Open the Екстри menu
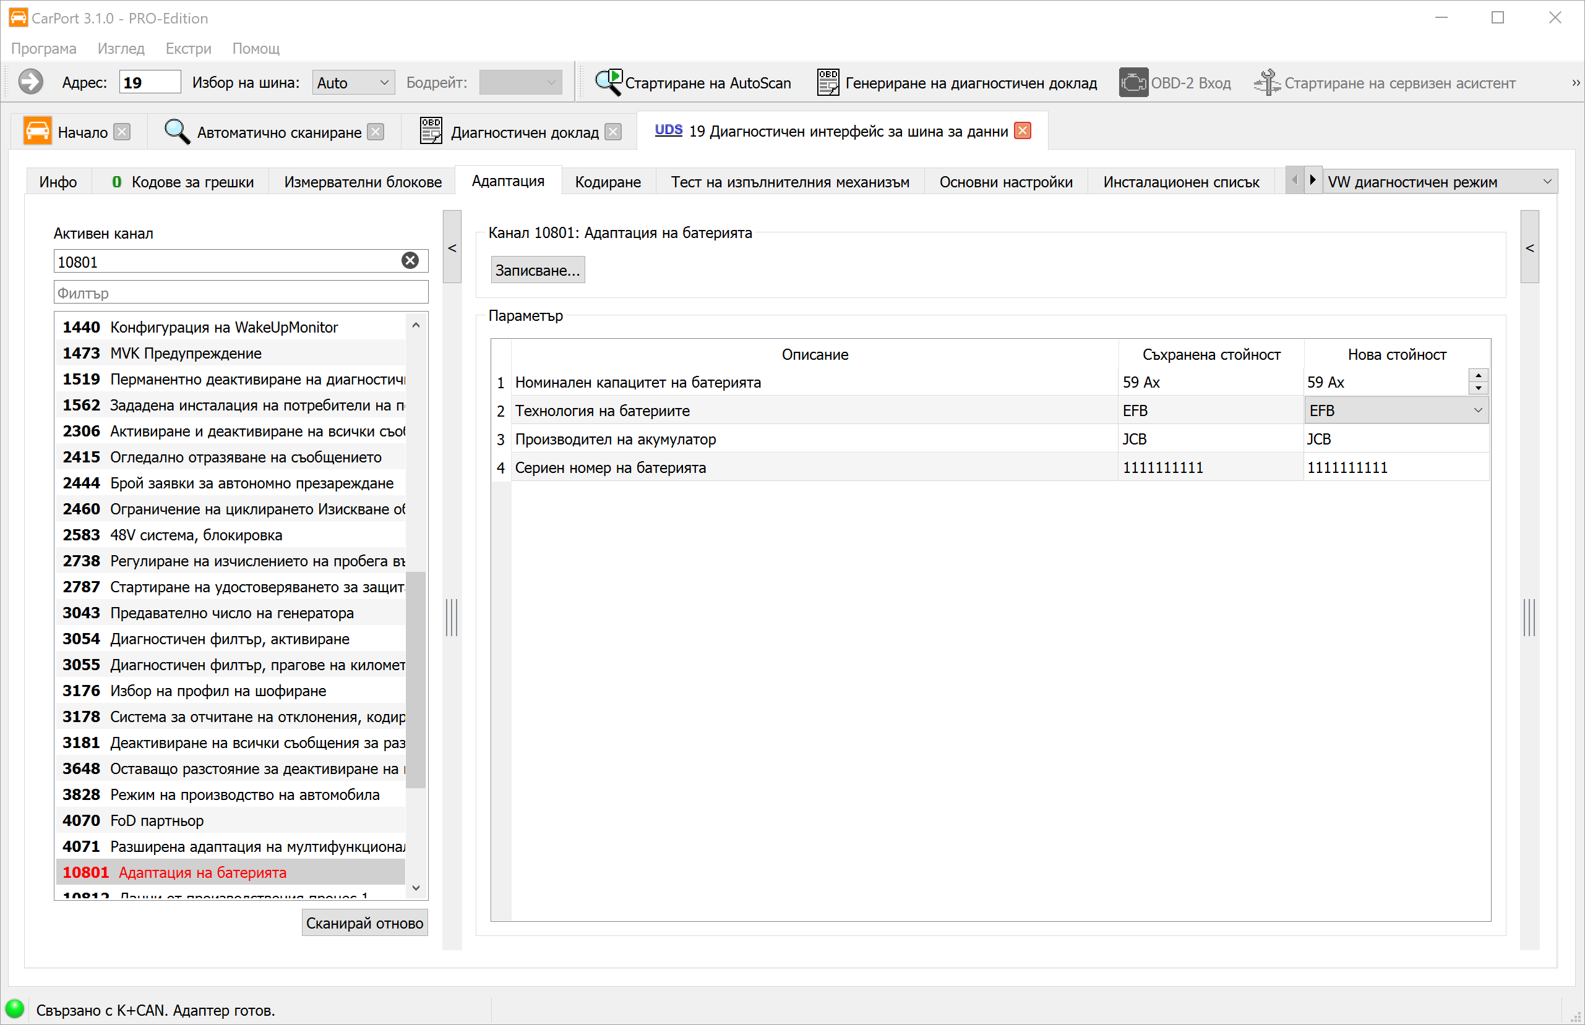The height and width of the screenshot is (1025, 1585). click(188, 48)
